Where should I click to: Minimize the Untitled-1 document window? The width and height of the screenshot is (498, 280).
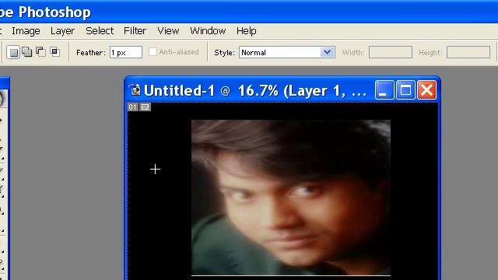pyautogui.click(x=384, y=90)
